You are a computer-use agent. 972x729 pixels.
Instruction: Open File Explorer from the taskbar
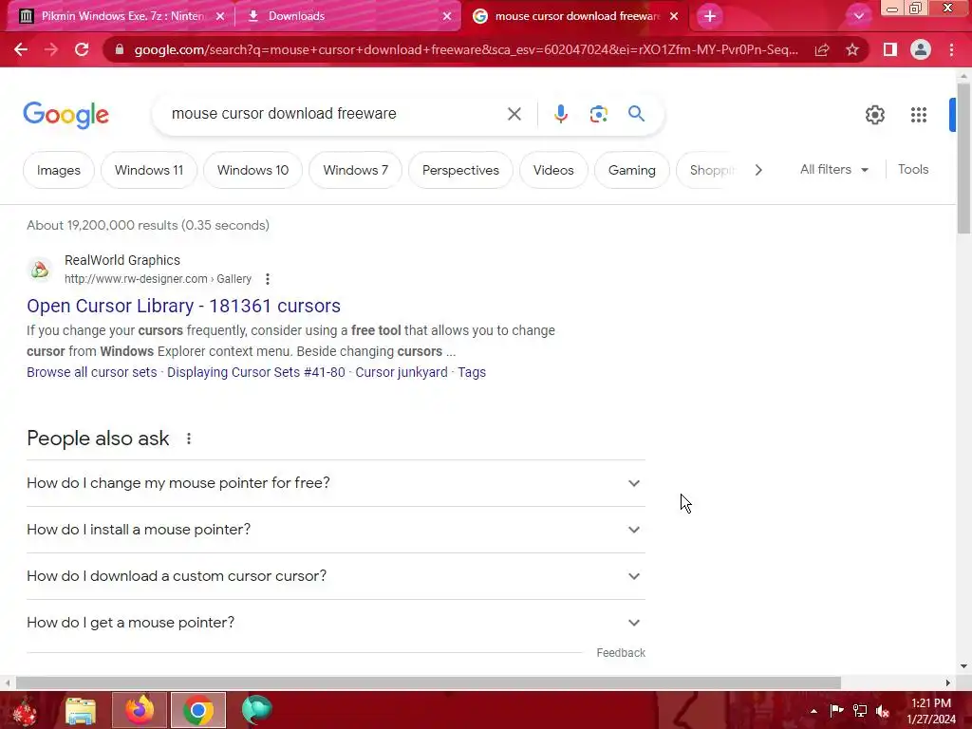pyautogui.click(x=81, y=710)
